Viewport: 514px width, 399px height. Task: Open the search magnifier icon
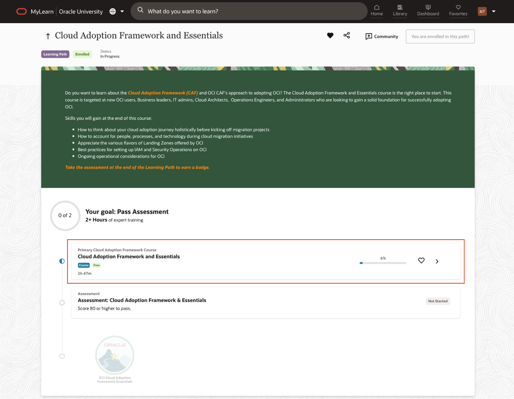(x=140, y=11)
